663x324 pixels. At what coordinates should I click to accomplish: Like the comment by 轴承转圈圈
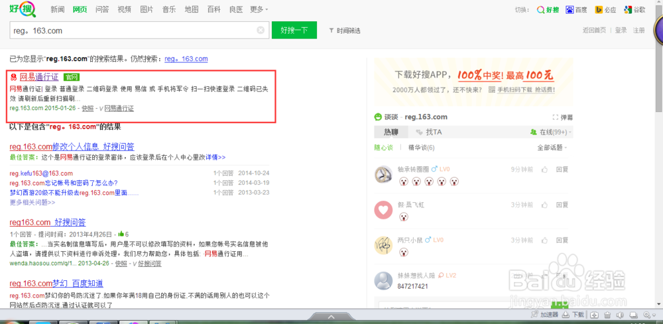click(x=544, y=170)
